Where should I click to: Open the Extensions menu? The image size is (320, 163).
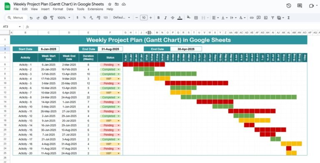click(95, 9)
